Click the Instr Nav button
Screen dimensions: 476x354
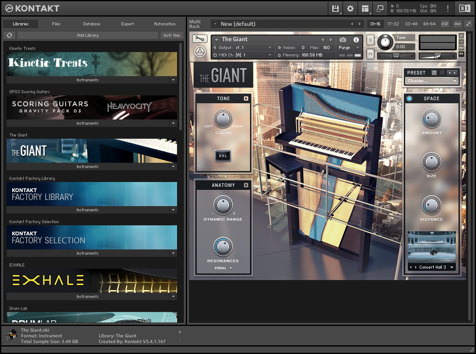tap(172, 35)
